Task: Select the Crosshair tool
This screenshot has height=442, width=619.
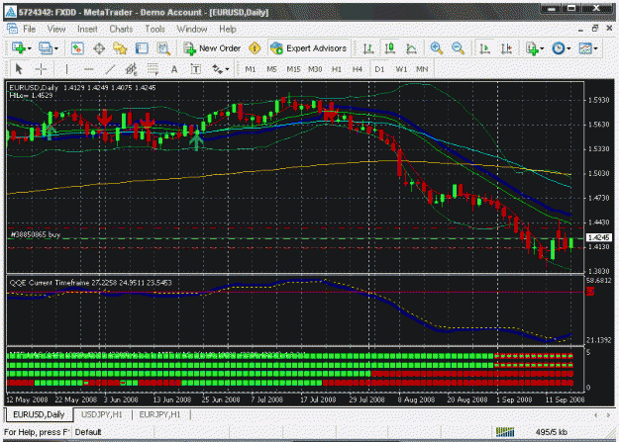Action: pyautogui.click(x=41, y=69)
